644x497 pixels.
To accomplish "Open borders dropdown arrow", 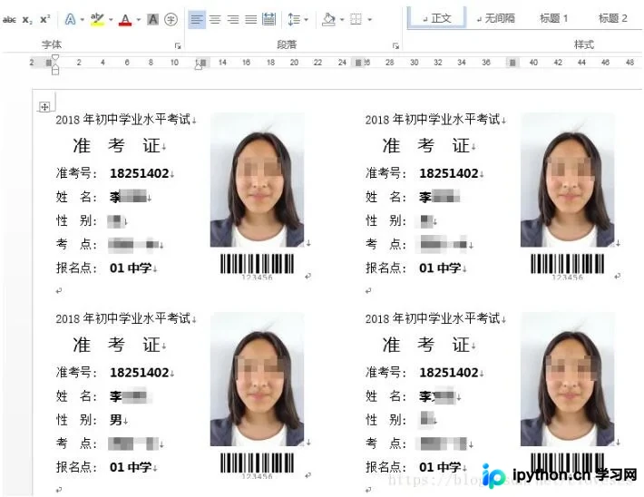I will click(370, 19).
